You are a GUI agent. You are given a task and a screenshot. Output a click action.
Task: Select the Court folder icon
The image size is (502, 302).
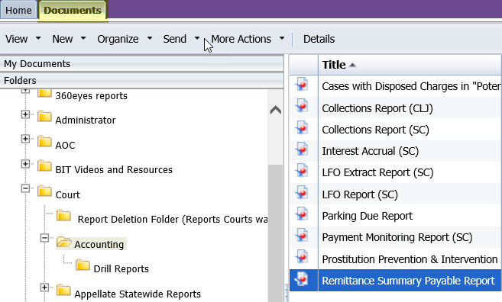[44, 191]
